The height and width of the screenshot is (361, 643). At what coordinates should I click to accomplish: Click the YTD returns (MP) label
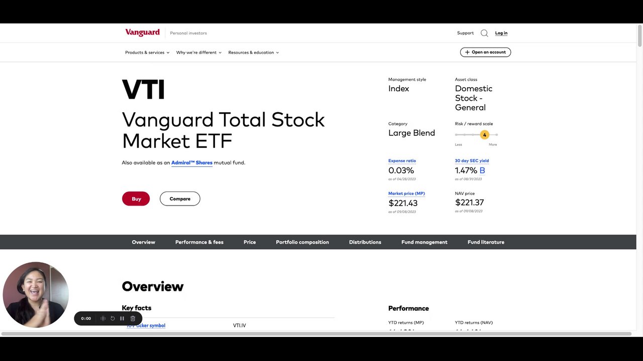coord(406,322)
